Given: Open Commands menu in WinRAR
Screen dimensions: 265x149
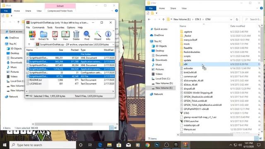Looking at the screenshot, I should (39, 27).
